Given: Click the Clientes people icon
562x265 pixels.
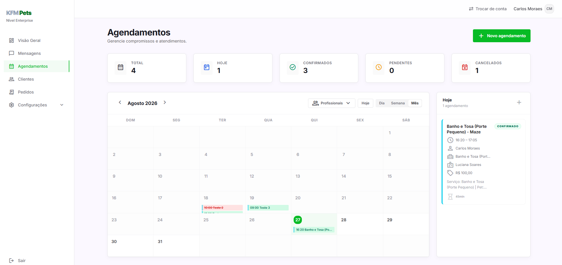Looking at the screenshot, I should click(x=11, y=79).
